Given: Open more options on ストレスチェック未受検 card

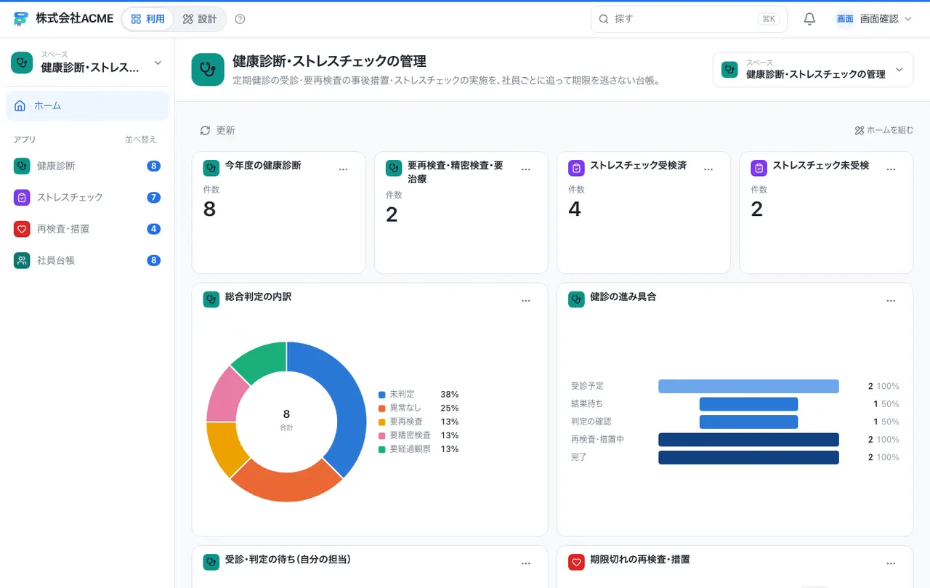Looking at the screenshot, I should [891, 169].
